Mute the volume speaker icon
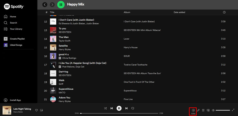The height and width of the screenshot is (116, 238). pos(213,110)
